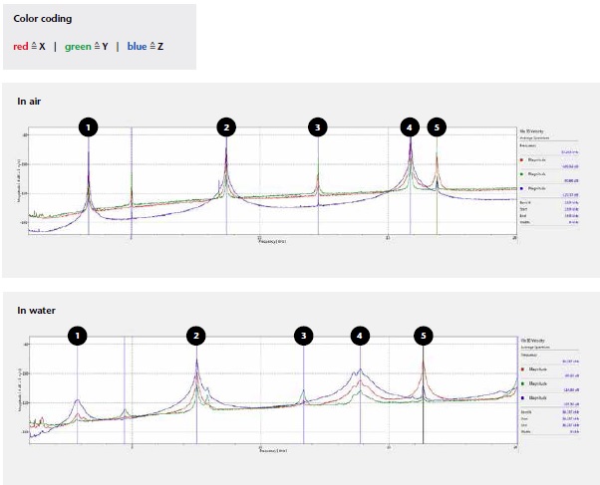Click marker 3 in the In water chart
This screenshot has width=600, height=485.
point(303,337)
